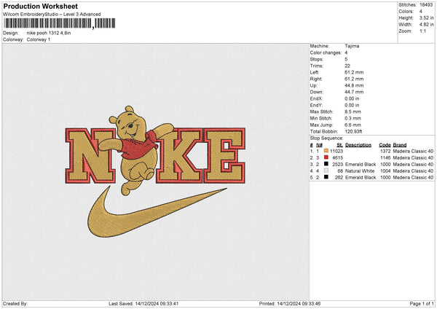
Task: Select thread code "1004"
Action: [x=385, y=171]
